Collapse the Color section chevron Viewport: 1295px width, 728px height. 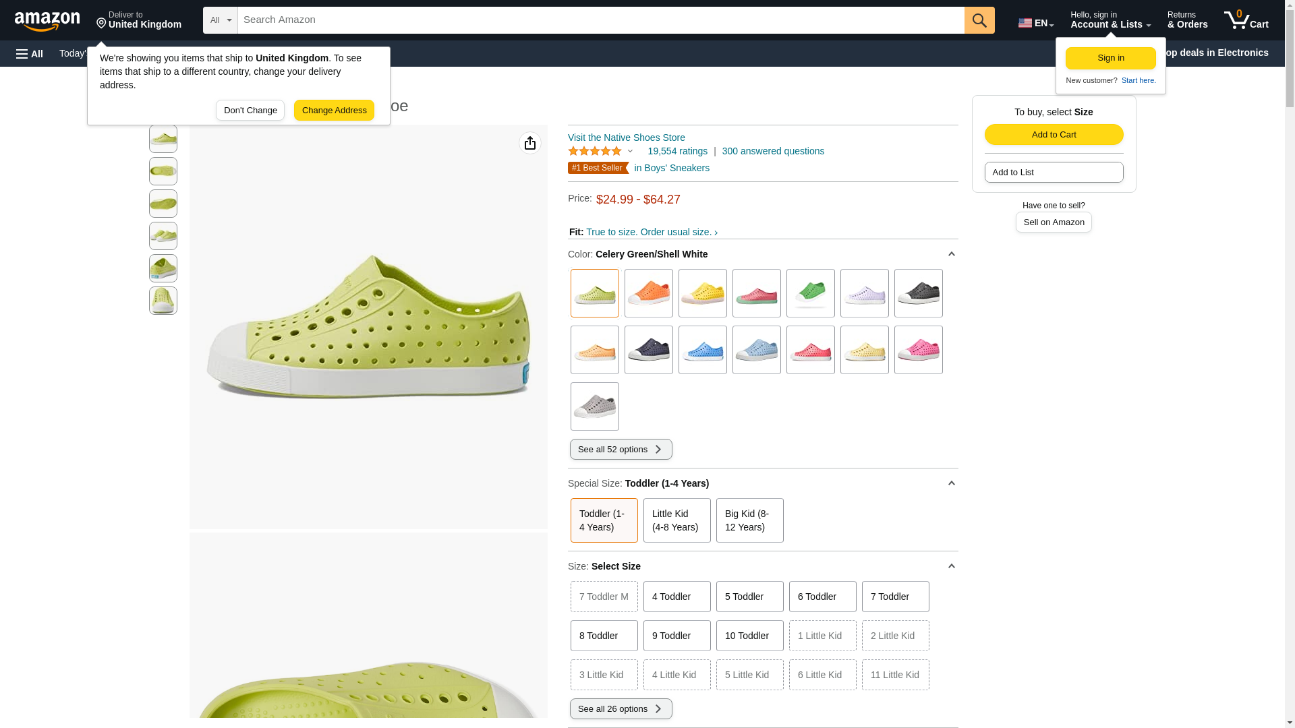(x=951, y=254)
